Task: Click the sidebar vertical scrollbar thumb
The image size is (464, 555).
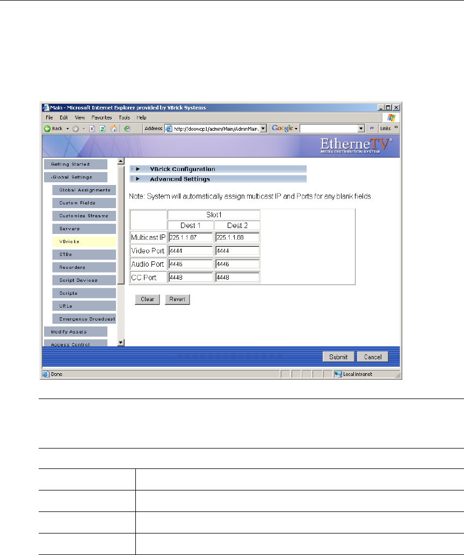Action: point(121,225)
